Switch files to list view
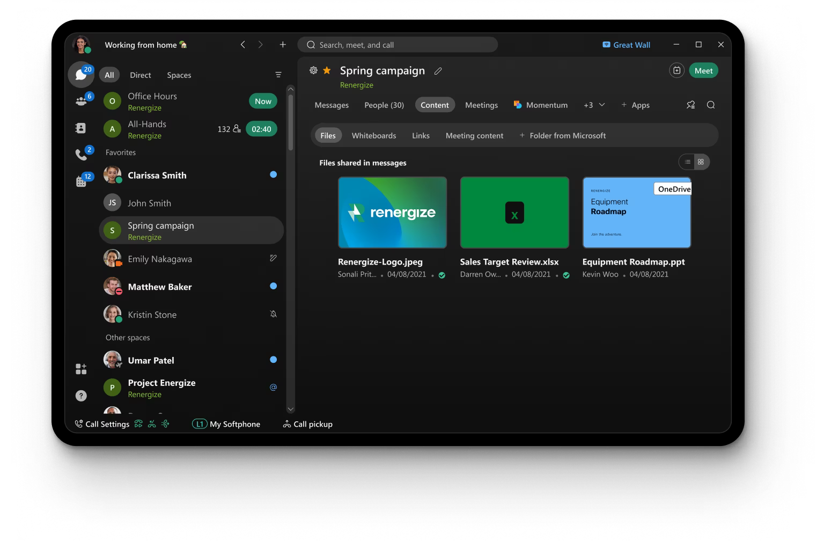 tap(687, 162)
